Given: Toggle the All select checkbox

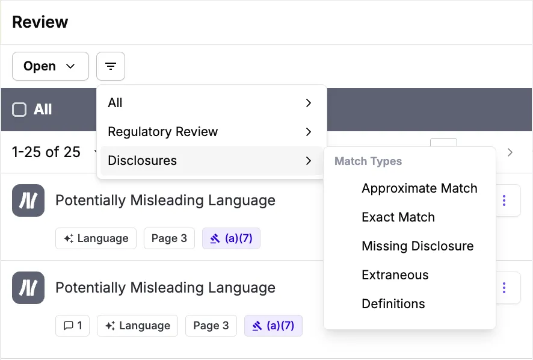Looking at the screenshot, I should click(x=19, y=110).
